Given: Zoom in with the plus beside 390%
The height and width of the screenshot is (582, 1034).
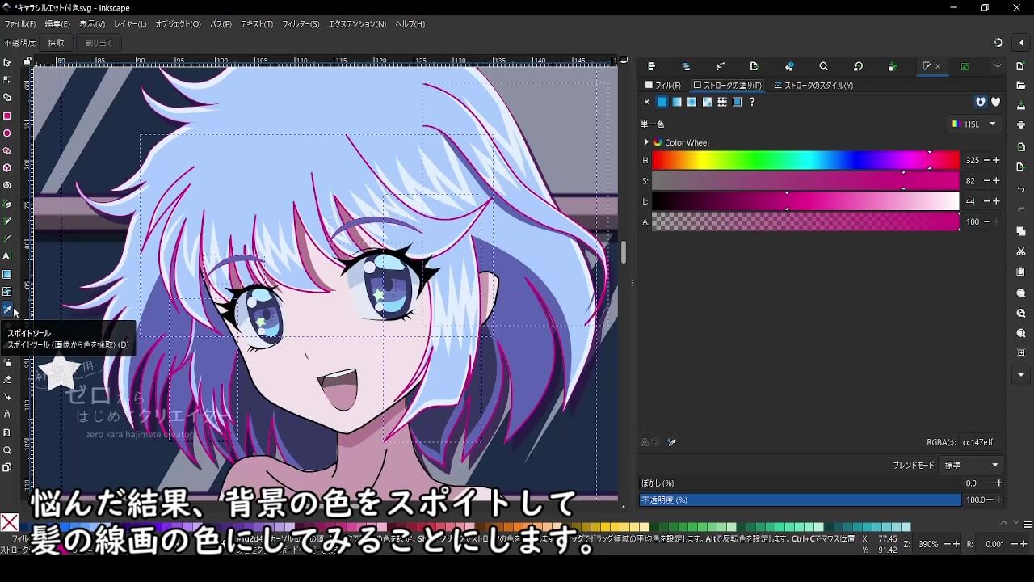Looking at the screenshot, I should (x=957, y=544).
